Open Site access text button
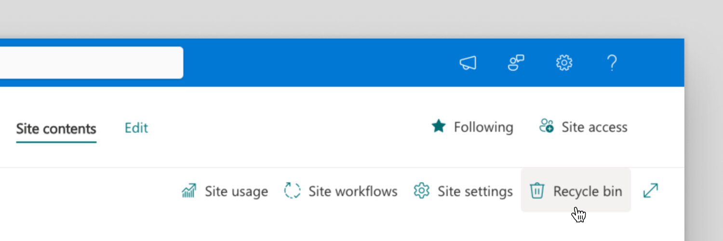 594,127
